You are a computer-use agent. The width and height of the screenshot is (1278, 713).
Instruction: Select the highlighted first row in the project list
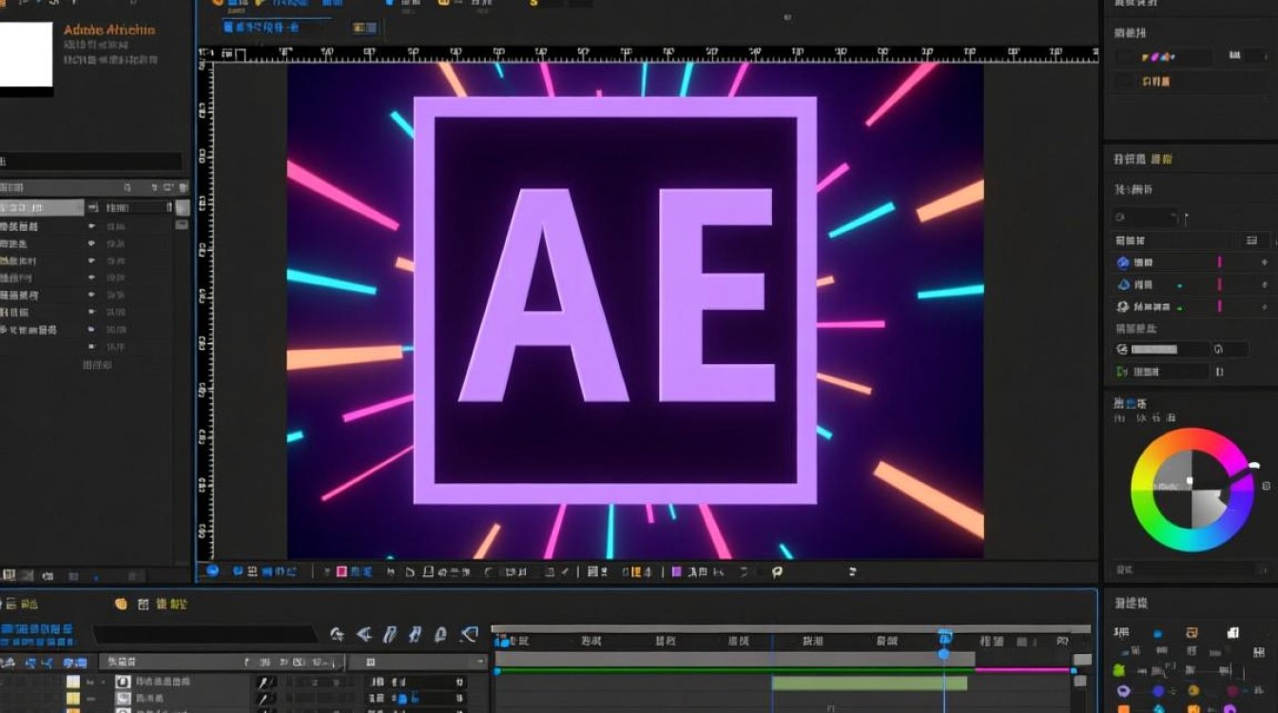pos(42,207)
